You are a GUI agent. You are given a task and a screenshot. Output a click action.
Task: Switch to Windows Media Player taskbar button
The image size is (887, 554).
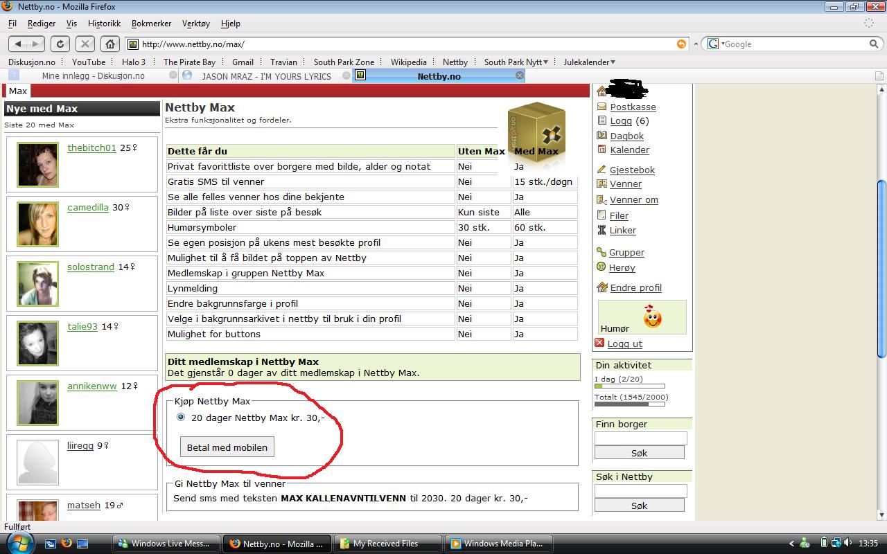[x=499, y=544]
